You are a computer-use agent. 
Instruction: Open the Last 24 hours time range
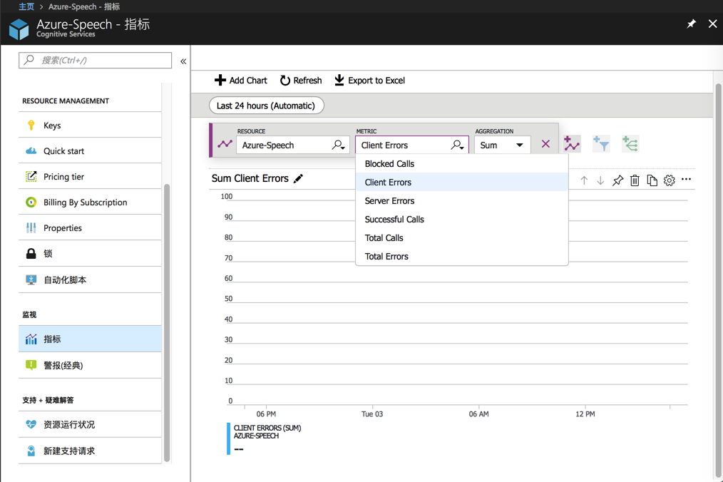[x=266, y=106]
